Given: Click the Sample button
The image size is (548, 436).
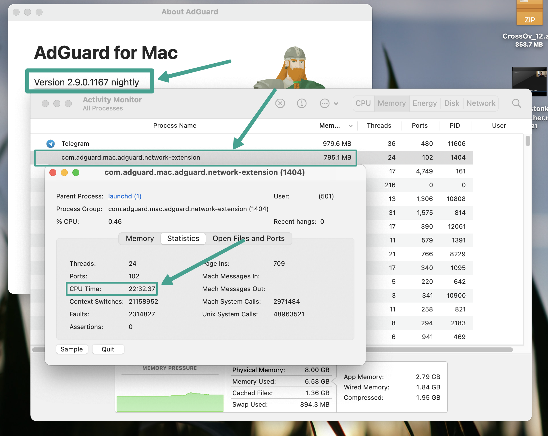Looking at the screenshot, I should [x=72, y=349].
